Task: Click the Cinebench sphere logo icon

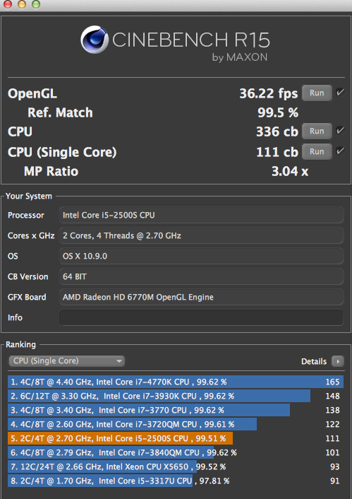Action: click(95, 40)
